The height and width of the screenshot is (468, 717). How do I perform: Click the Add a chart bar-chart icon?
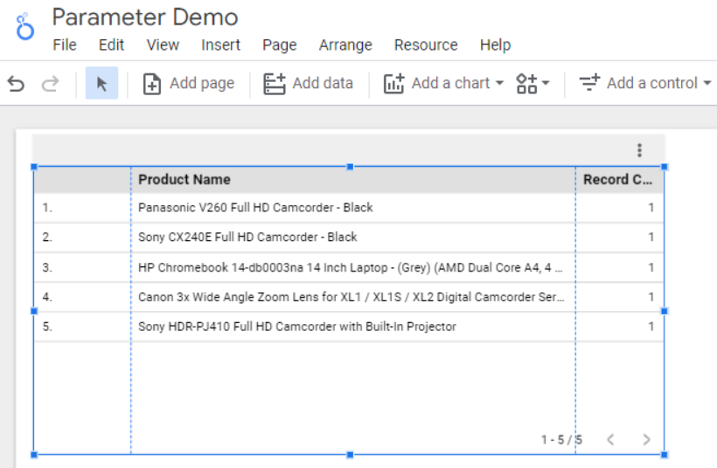[x=393, y=84]
